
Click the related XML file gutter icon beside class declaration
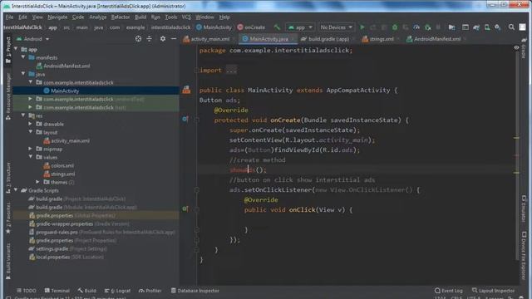click(186, 90)
